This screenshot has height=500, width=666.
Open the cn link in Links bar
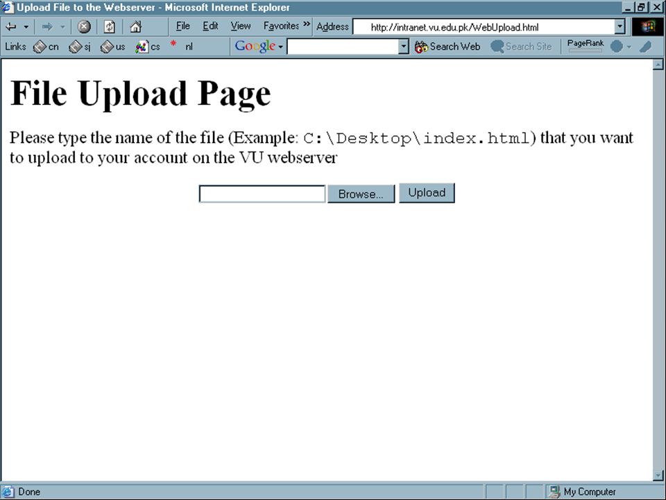point(46,47)
